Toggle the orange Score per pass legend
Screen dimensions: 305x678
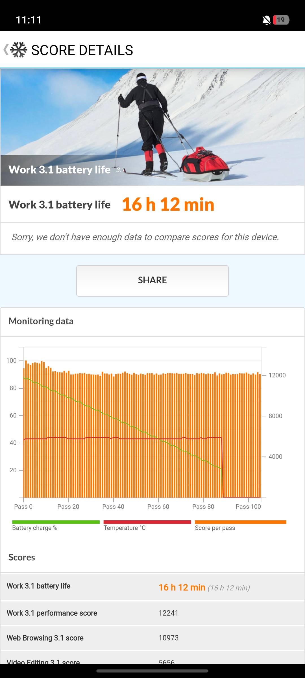(241, 525)
